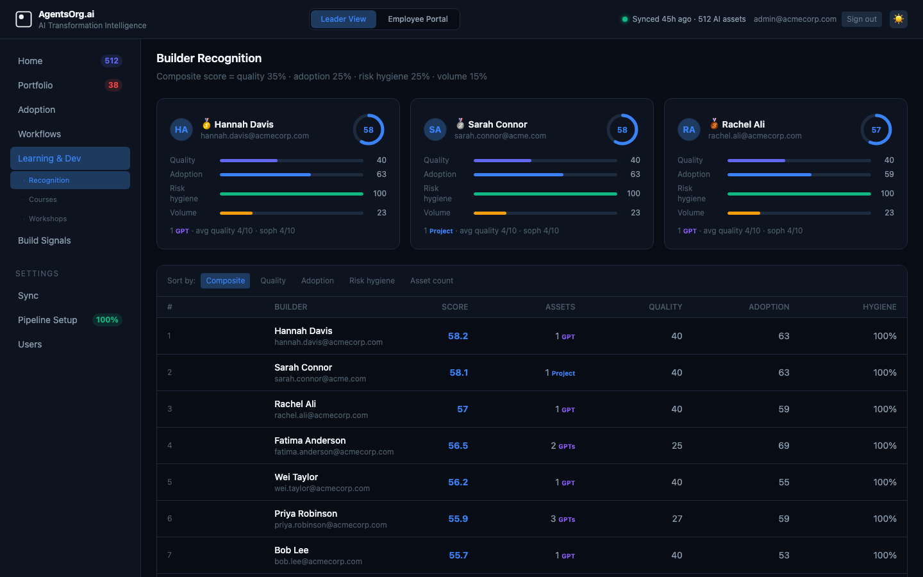Click the Sign out button
Image resolution: width=923 pixels, height=577 pixels.
tap(861, 19)
